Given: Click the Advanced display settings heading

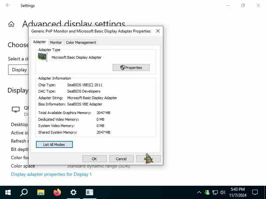Looking at the screenshot, I should pyautogui.click(x=73, y=24).
